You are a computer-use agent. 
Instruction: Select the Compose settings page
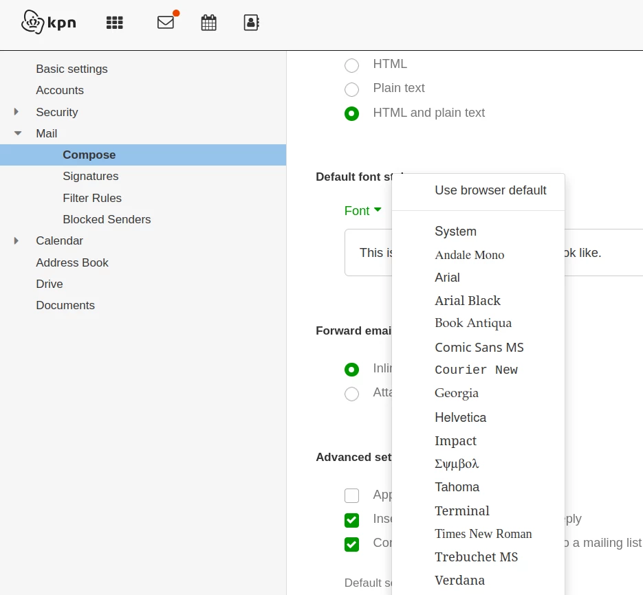[143, 155]
